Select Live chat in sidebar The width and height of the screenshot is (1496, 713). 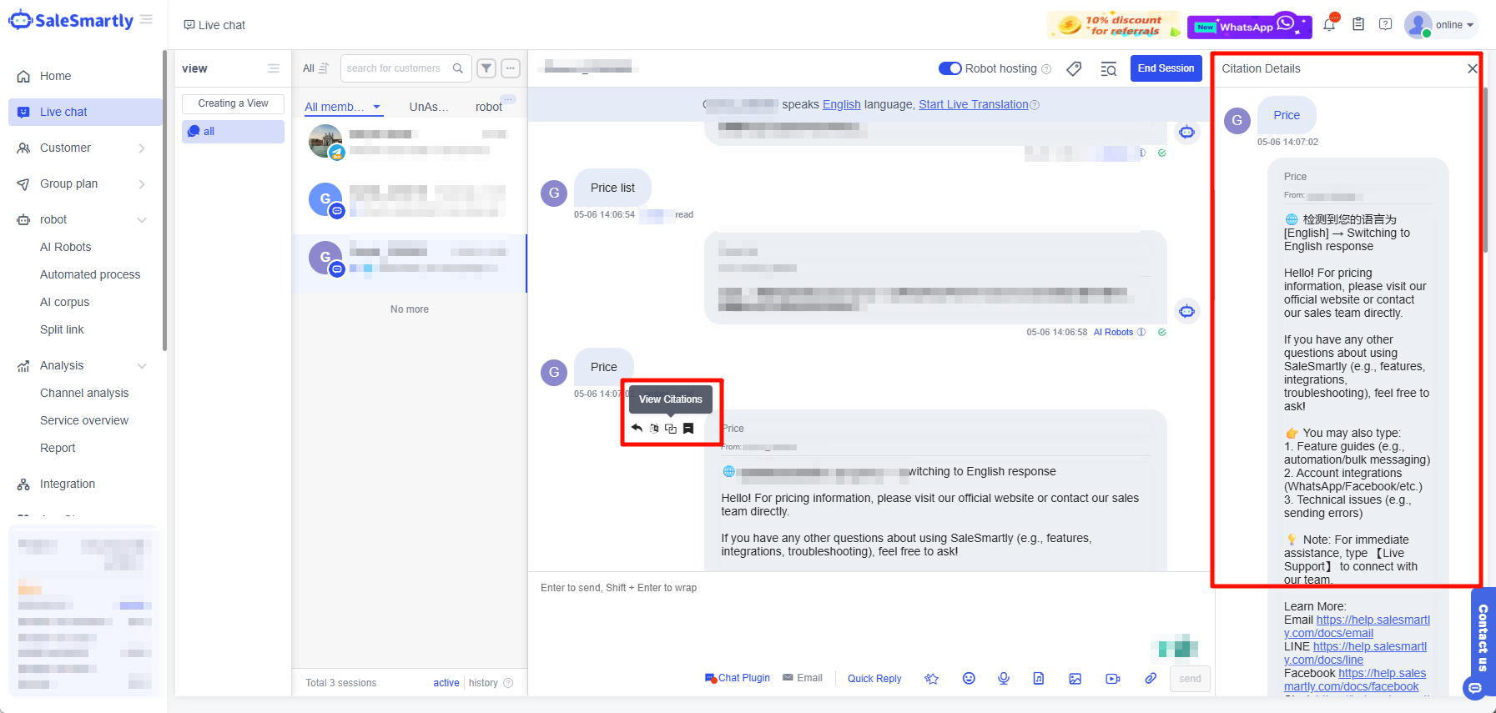point(85,112)
